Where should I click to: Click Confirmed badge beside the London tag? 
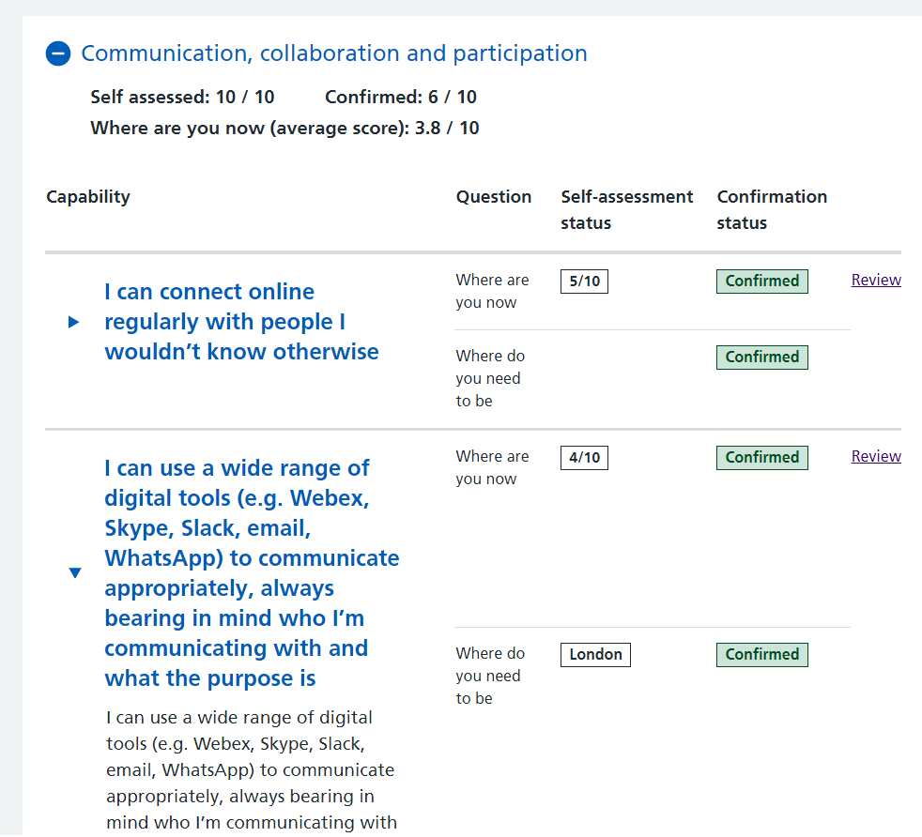click(761, 655)
